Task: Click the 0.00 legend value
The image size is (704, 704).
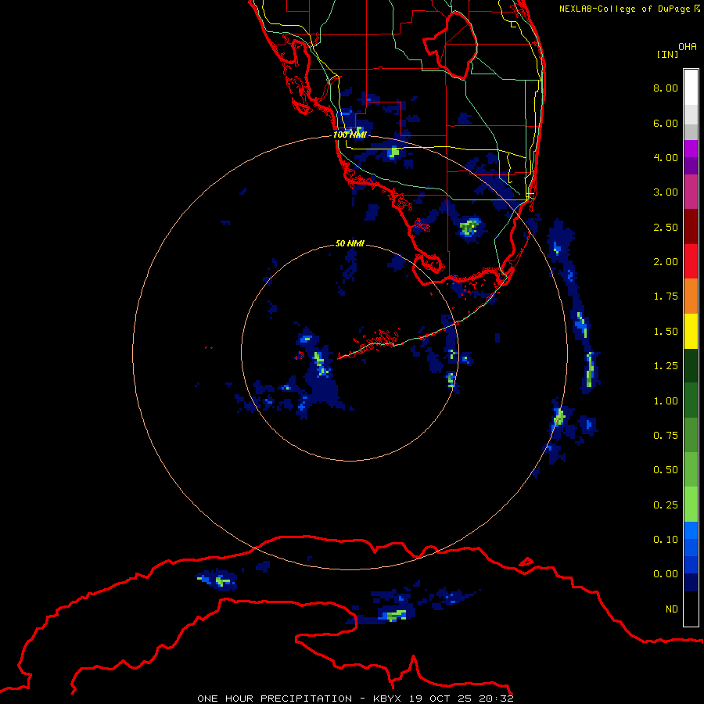Action: coord(666,574)
